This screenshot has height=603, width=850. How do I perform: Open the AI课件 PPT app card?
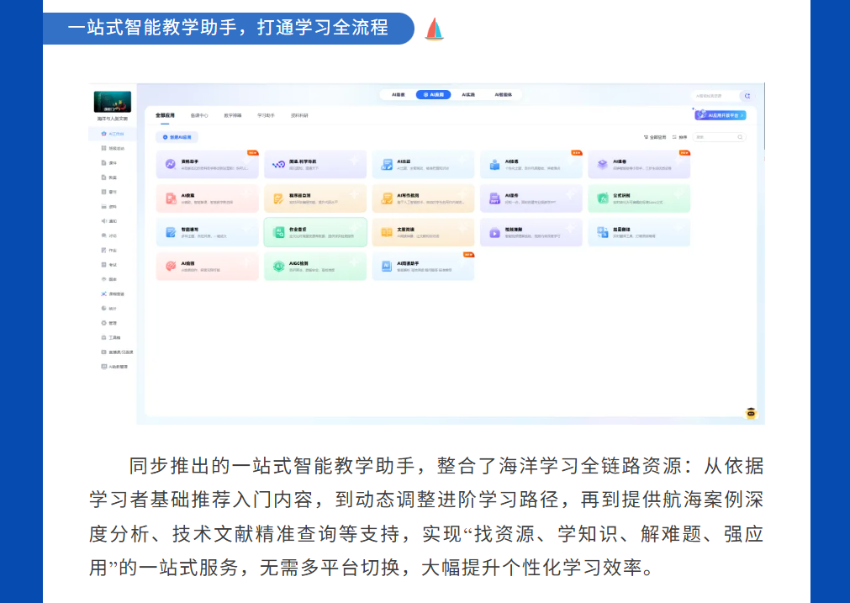[x=531, y=198]
